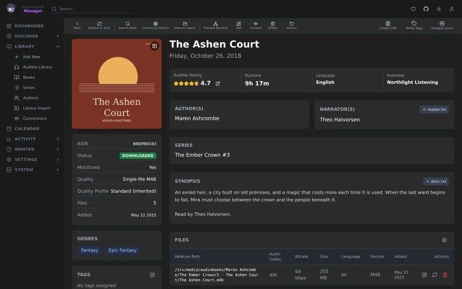
Task: Open the Audible rating external link icon
Action: [x=218, y=83]
